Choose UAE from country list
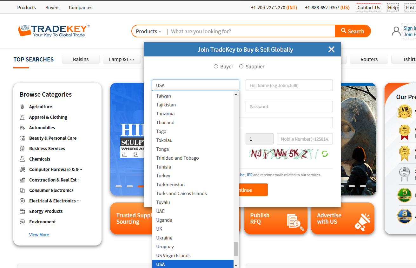416x268 pixels. (x=193, y=211)
